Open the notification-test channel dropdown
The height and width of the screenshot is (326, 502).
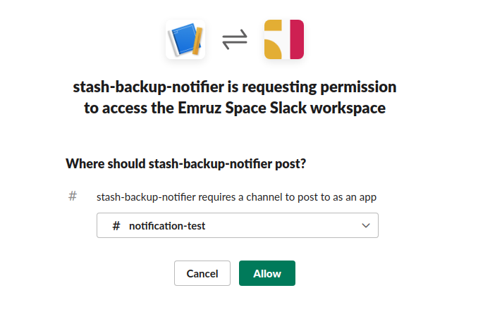[x=237, y=226]
